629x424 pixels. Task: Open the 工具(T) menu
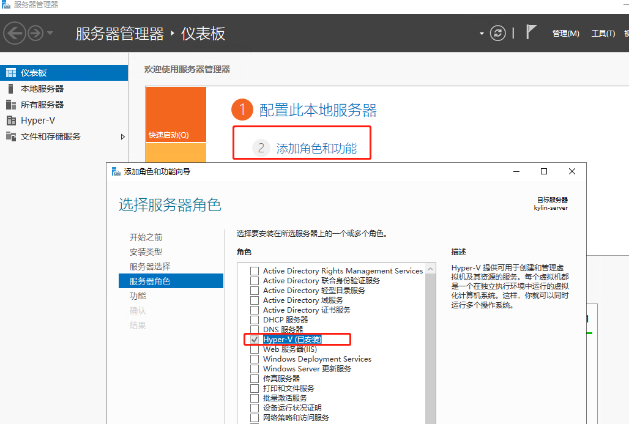[603, 34]
